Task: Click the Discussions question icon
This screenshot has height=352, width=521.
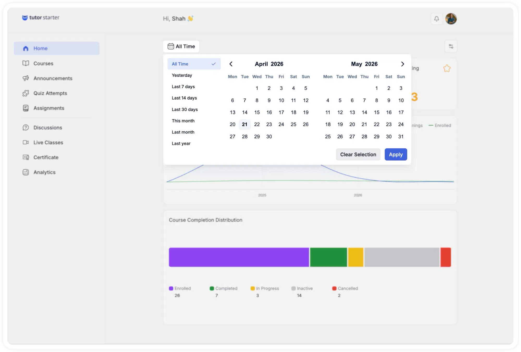Action: [26, 128]
